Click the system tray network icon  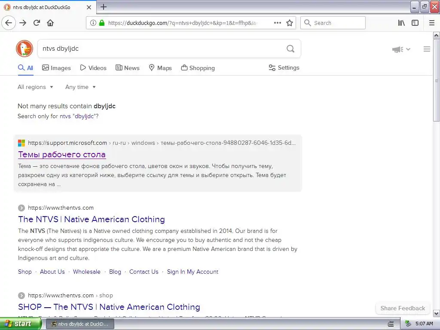tap(408, 324)
